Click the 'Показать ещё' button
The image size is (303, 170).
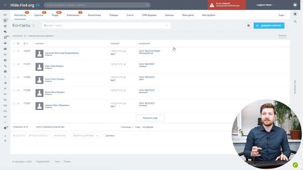(150, 118)
